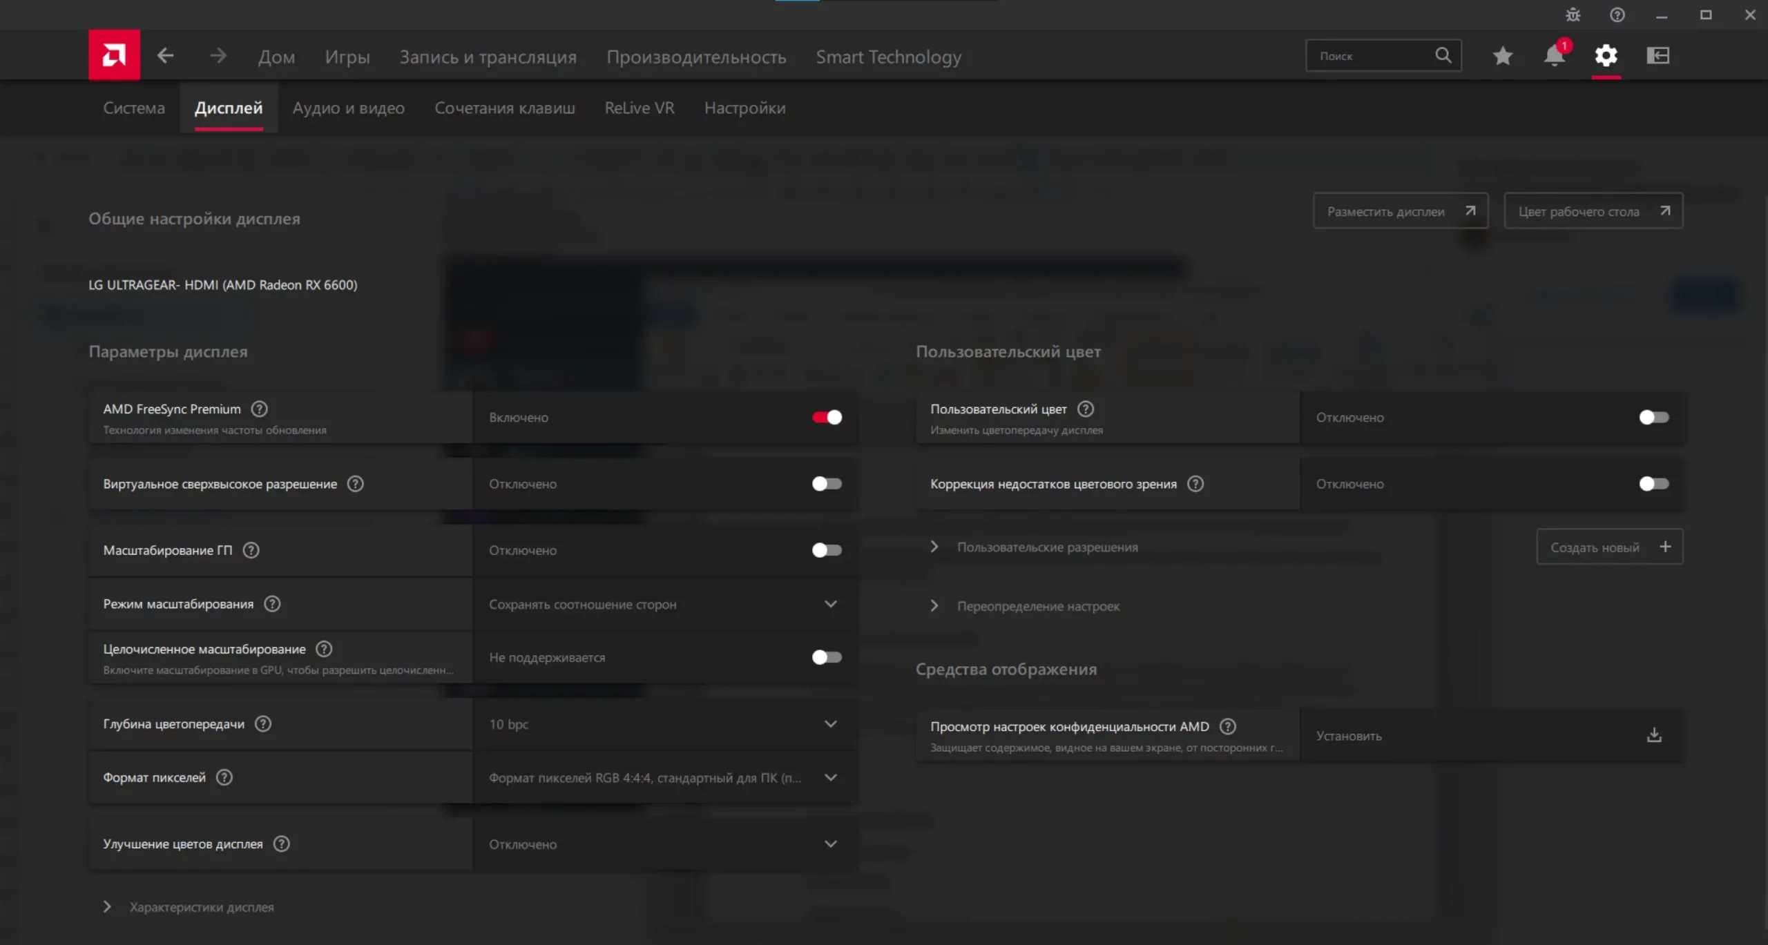Screen dimensions: 1768x945
Task: Switch to the Аудио и видео tab
Action: click(x=348, y=108)
